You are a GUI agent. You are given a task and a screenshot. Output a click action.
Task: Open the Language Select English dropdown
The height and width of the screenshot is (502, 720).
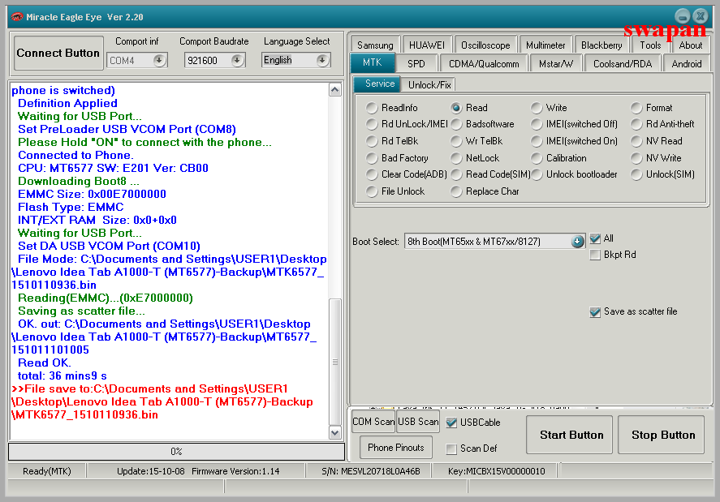click(x=322, y=60)
